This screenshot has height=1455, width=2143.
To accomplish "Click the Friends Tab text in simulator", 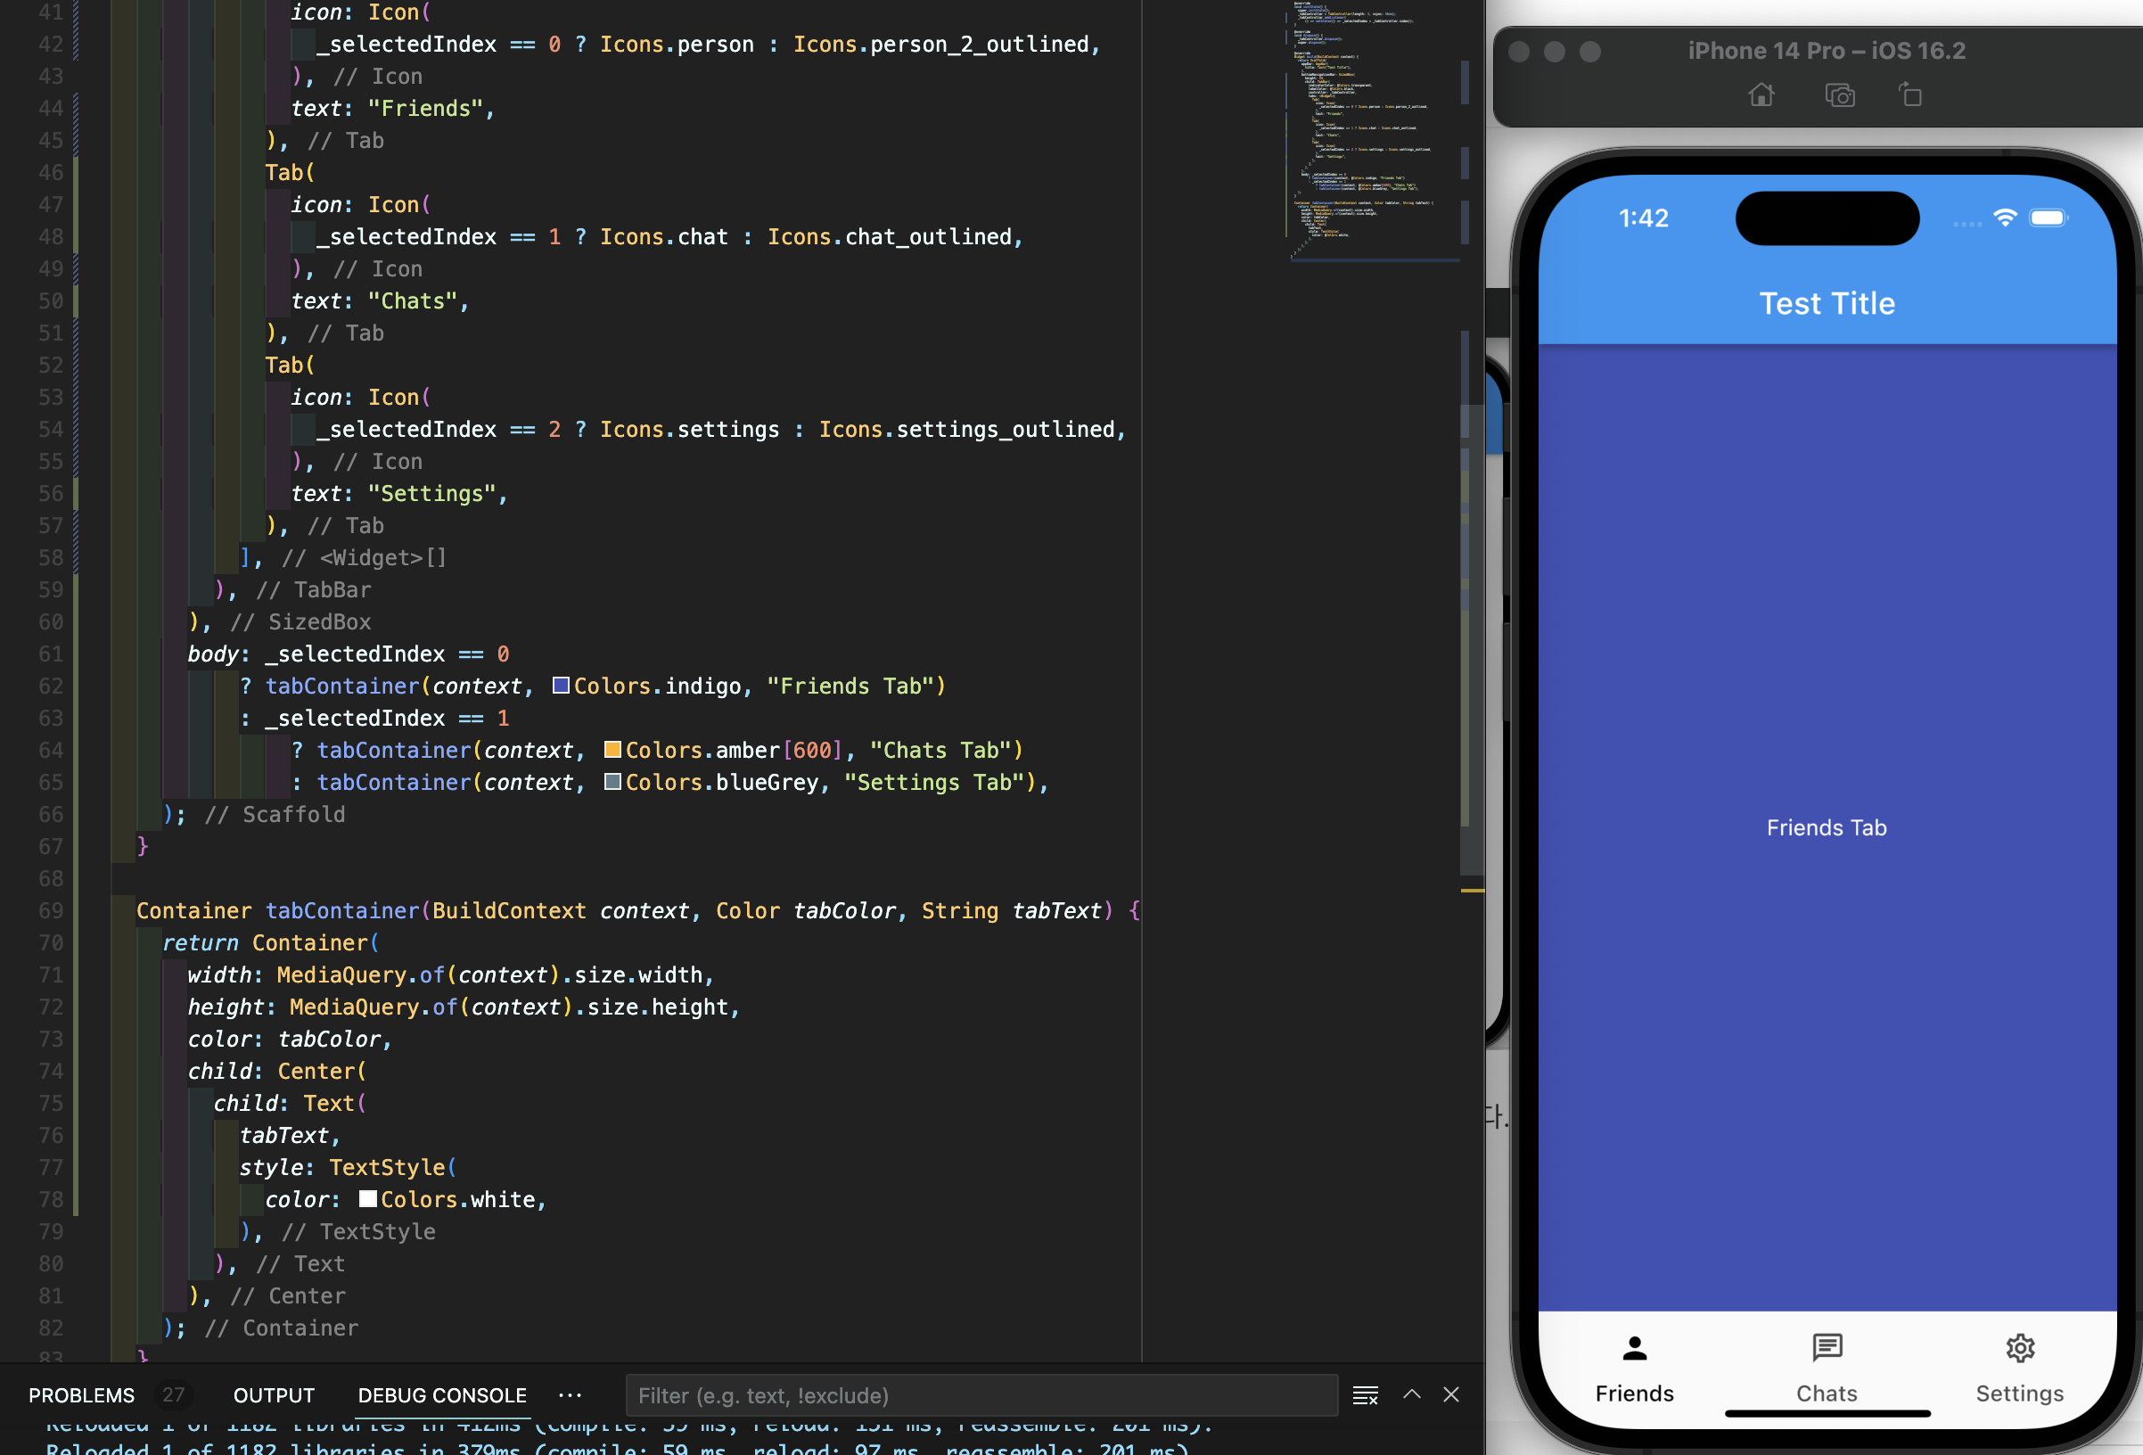I will [x=1826, y=828].
